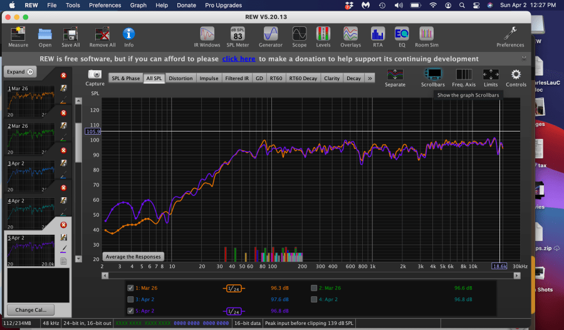Separate the overlaid traces
Viewport: 564px width, 330px height.
(395, 78)
